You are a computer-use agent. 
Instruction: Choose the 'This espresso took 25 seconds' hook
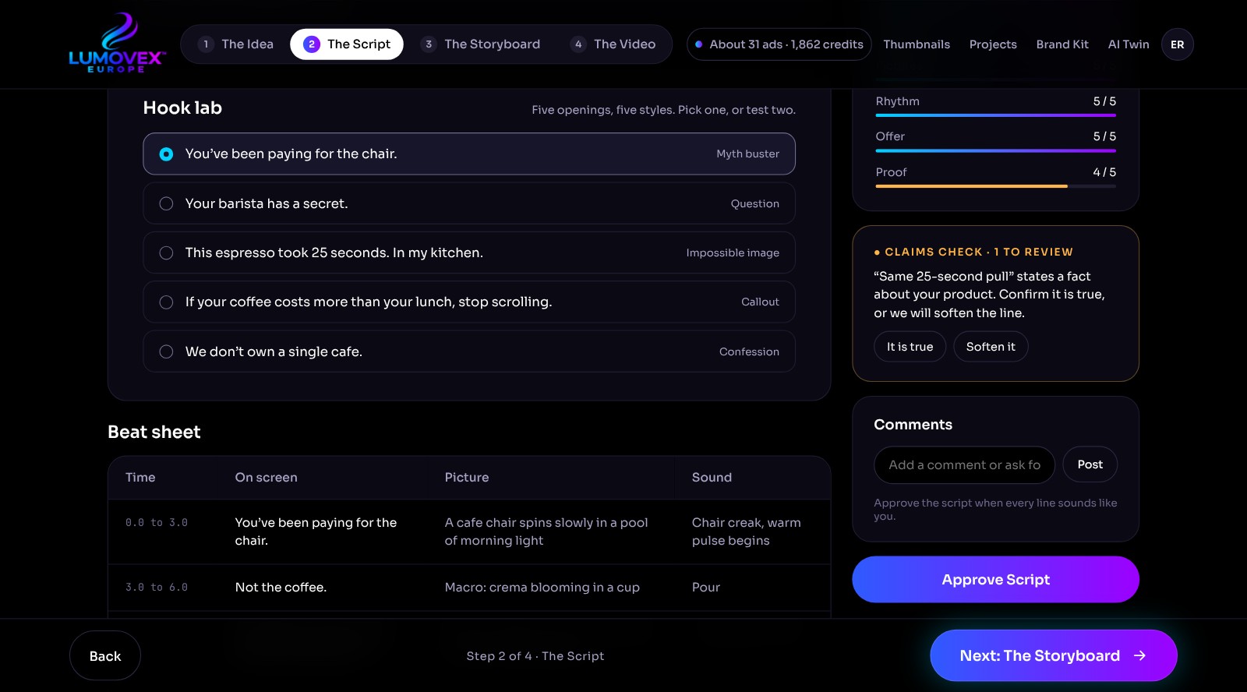point(469,252)
